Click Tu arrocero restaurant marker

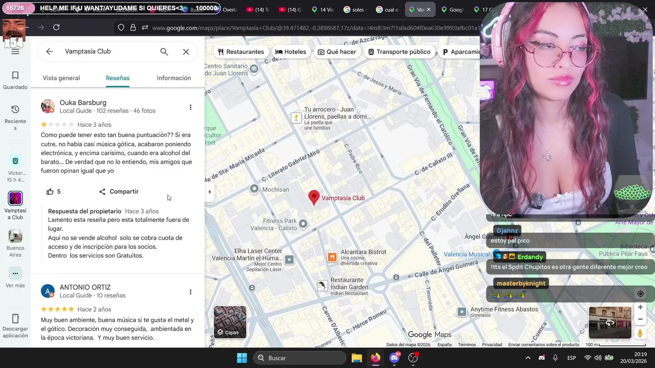point(296,118)
